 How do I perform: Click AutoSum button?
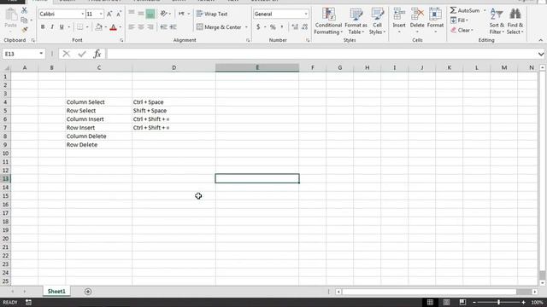coord(465,10)
